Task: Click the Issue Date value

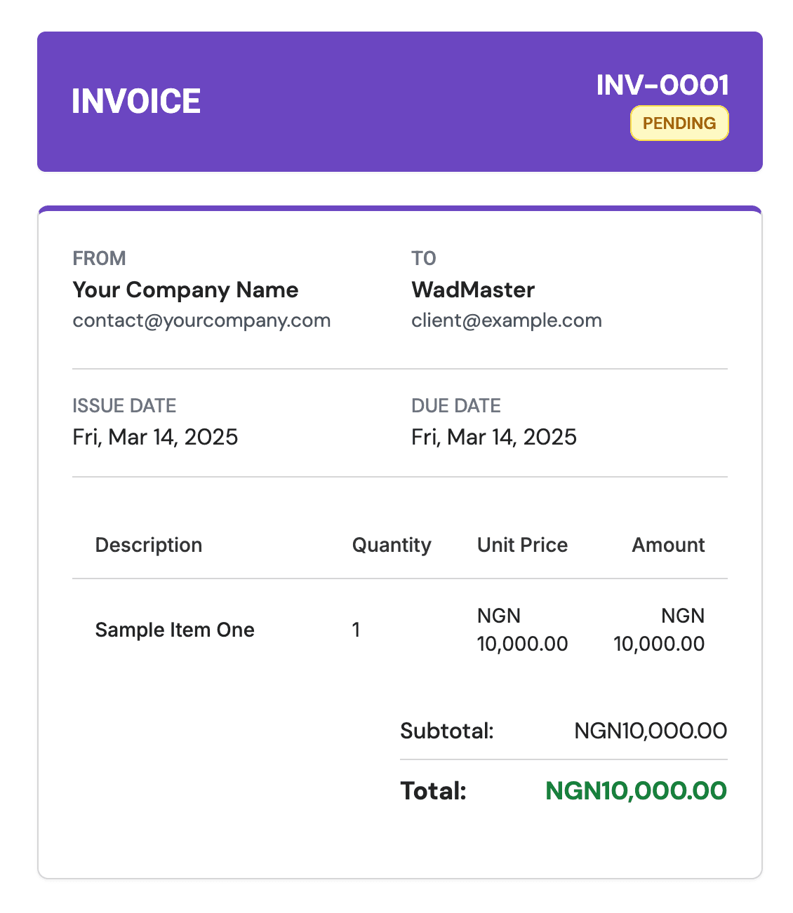Action: coord(155,437)
